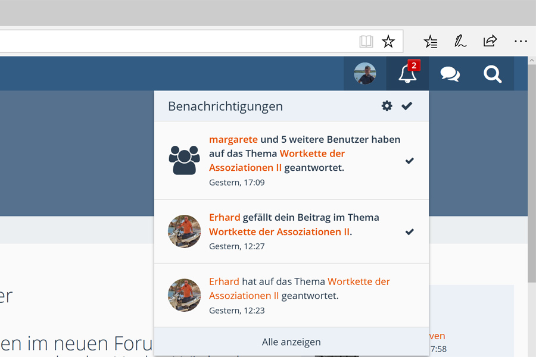Mark margarete notification as read

(410, 161)
